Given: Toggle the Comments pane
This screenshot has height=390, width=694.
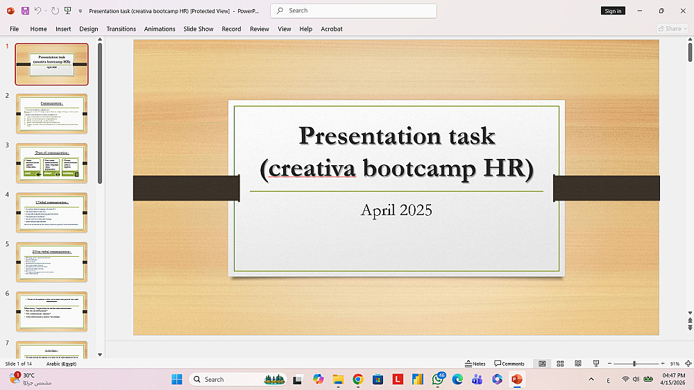Looking at the screenshot, I should coord(509,364).
